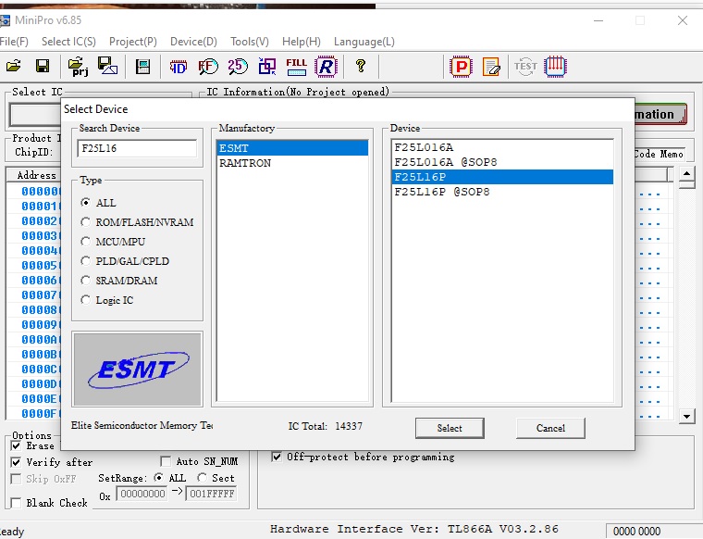Viewport: 703px width, 539px height.
Task: Click the edit notes pencil icon
Action: pos(491,67)
